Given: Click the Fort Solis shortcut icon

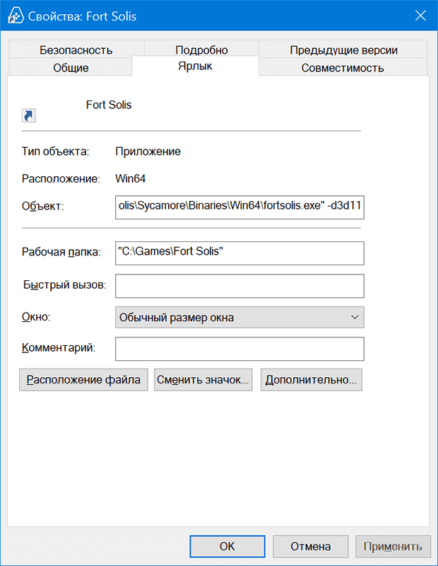Looking at the screenshot, I should (28, 115).
